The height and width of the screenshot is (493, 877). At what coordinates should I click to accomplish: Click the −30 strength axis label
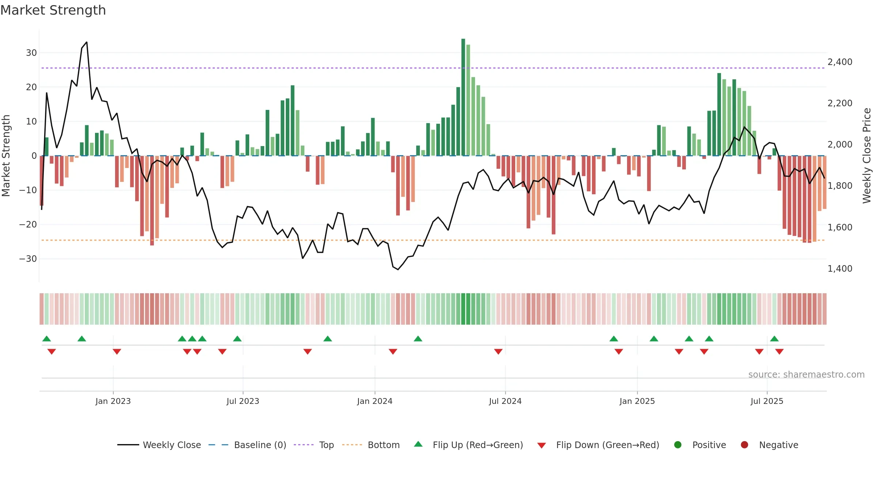tap(28, 259)
